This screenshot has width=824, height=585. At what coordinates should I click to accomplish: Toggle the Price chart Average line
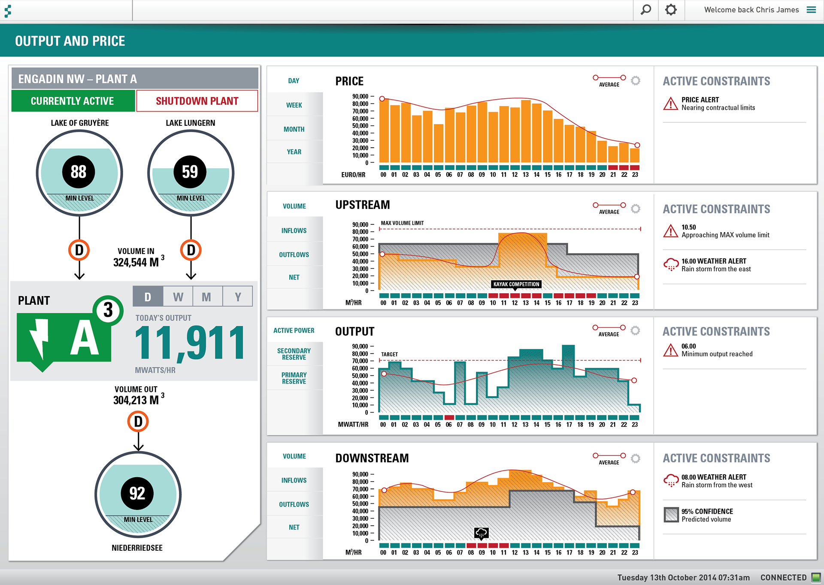[609, 80]
